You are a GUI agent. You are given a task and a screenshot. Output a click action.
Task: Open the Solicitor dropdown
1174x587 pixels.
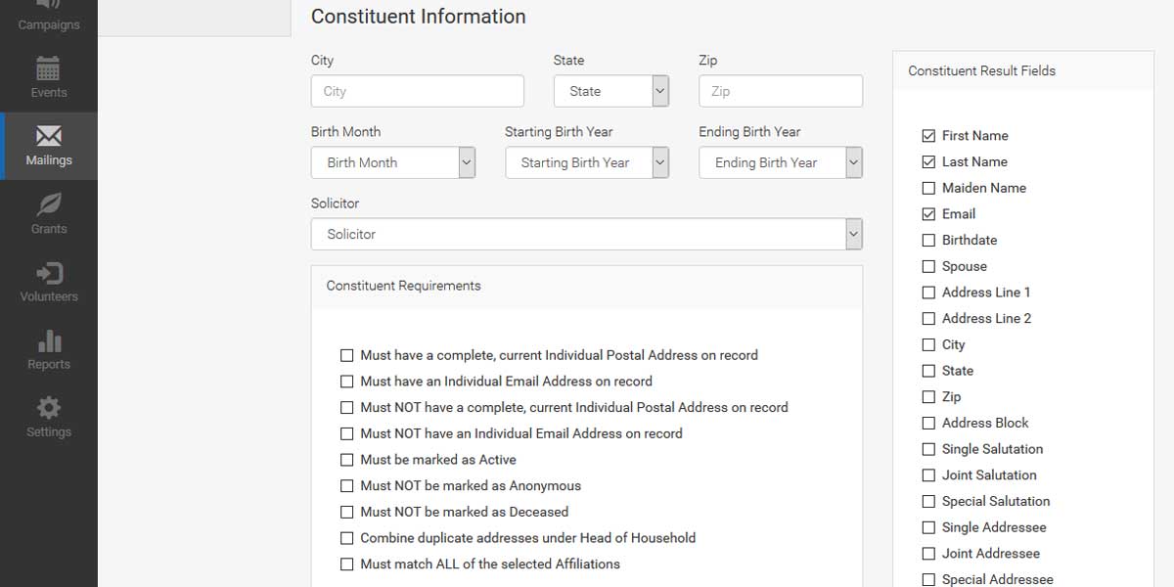click(587, 234)
